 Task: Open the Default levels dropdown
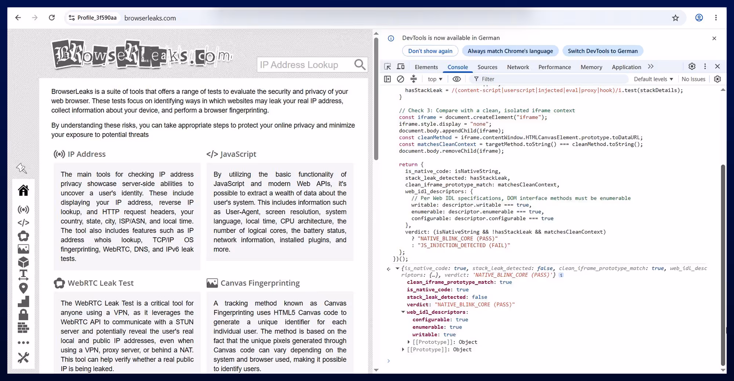tap(653, 79)
